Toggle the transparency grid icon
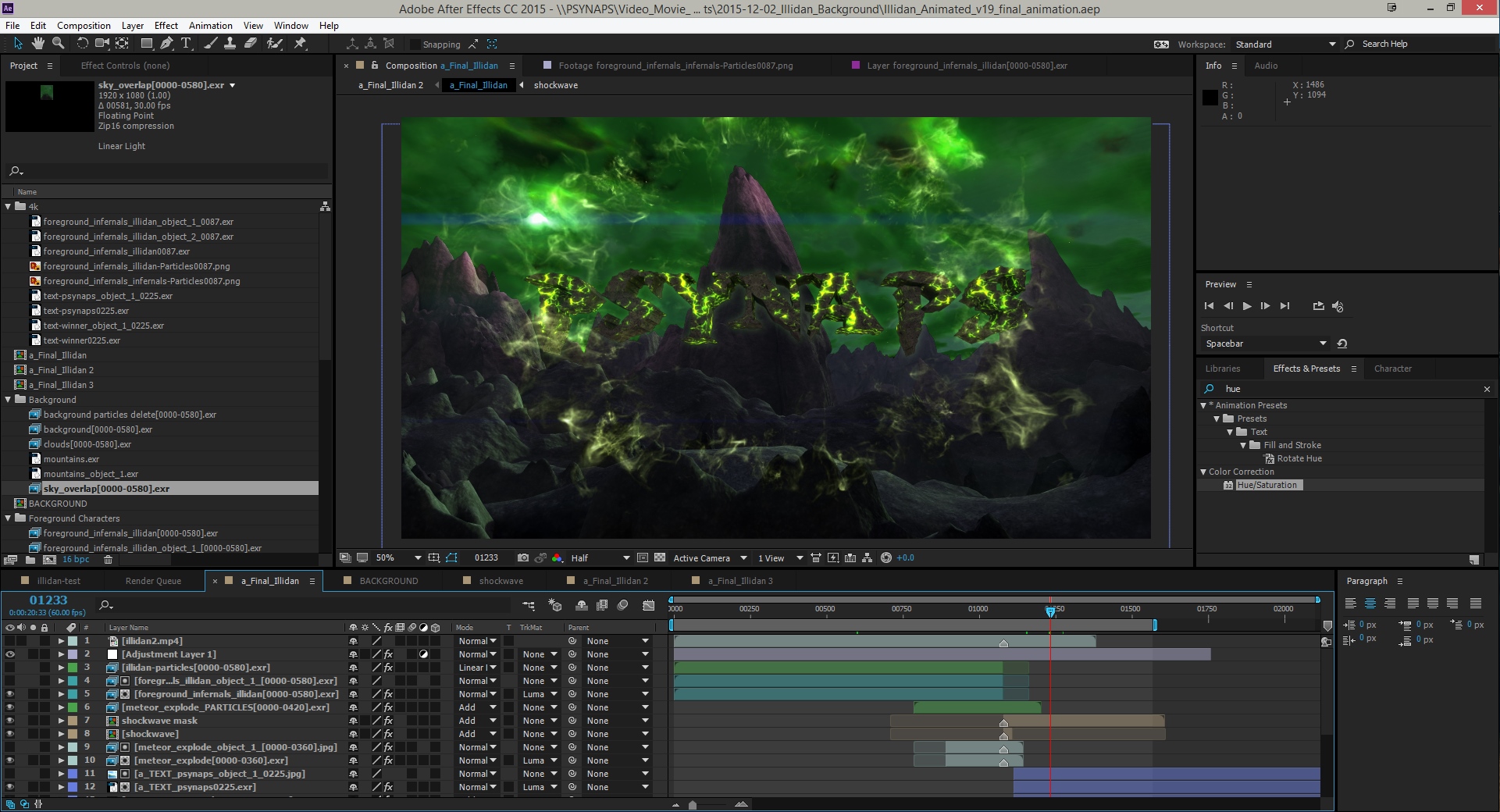Screen dimensions: 1500x812 tap(660, 557)
